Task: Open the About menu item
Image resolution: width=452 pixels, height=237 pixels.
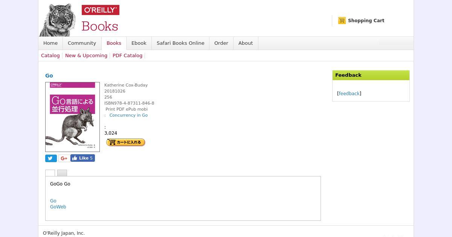Action: coord(246,43)
